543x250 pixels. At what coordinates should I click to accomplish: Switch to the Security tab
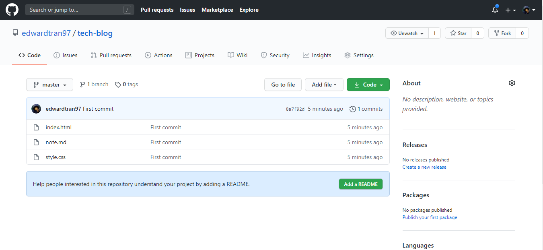[x=275, y=55]
